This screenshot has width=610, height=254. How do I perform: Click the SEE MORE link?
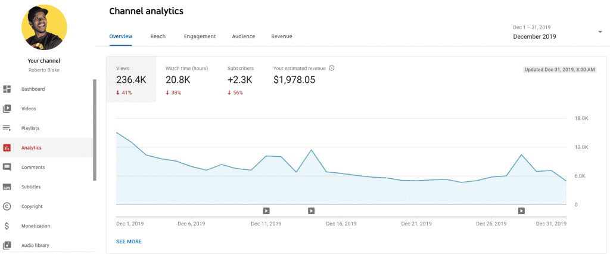[129, 241]
